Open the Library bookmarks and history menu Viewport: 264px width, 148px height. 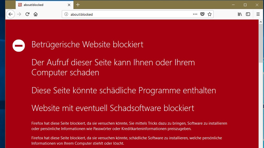click(x=240, y=14)
